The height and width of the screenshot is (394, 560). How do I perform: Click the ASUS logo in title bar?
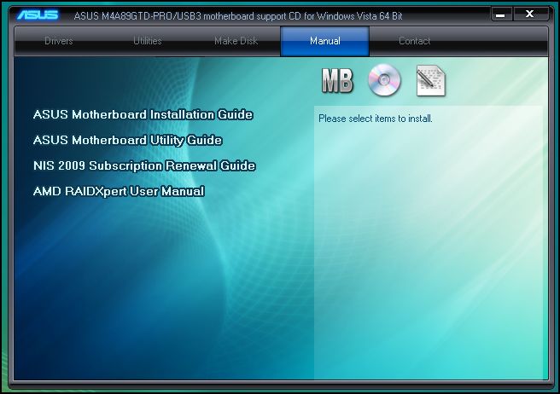pyautogui.click(x=38, y=14)
